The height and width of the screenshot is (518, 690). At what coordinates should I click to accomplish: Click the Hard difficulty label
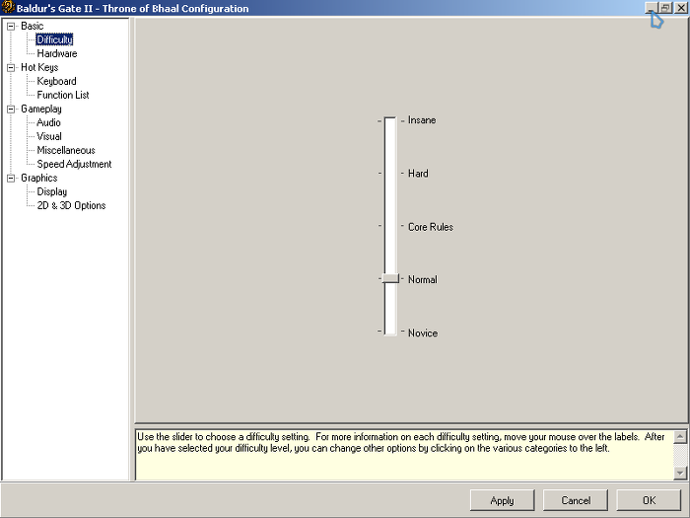tap(418, 174)
